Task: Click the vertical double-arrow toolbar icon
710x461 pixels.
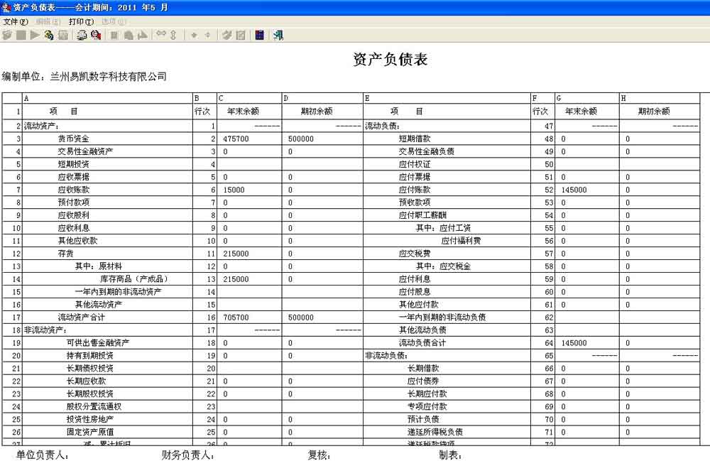Action: (173, 36)
